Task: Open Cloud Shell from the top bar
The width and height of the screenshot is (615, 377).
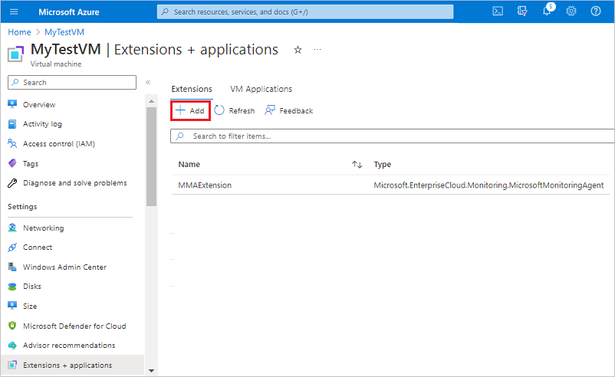Action: pyautogui.click(x=498, y=11)
